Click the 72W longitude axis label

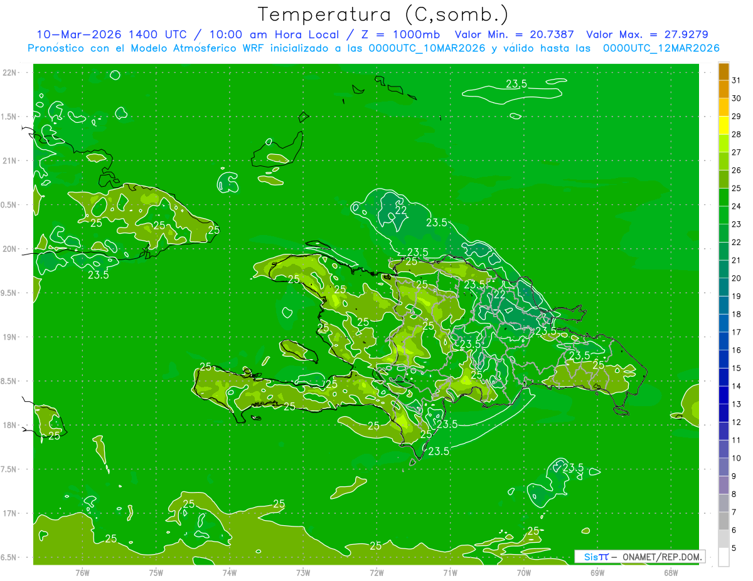(376, 572)
